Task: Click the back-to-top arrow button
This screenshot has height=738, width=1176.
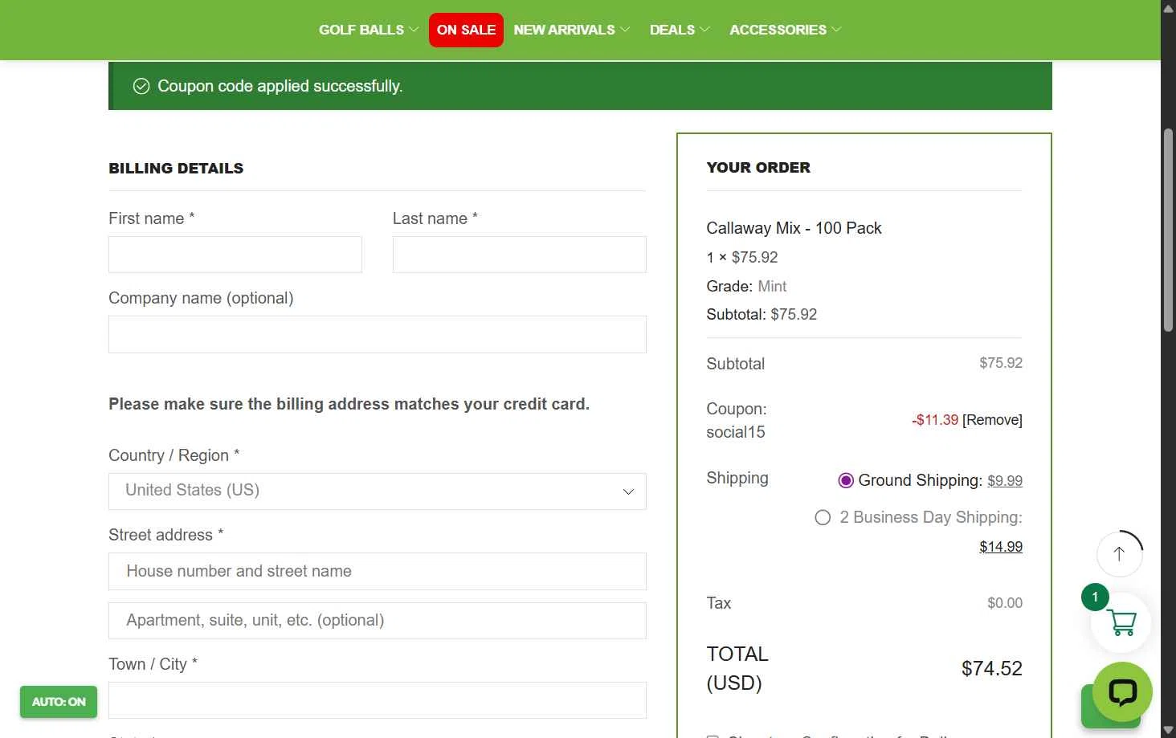Action: (1119, 553)
